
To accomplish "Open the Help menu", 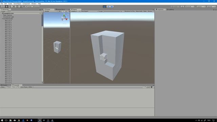I will coord(39,4).
